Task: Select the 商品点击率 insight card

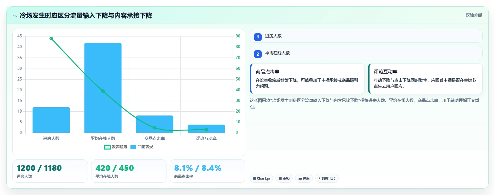Action: [307, 79]
